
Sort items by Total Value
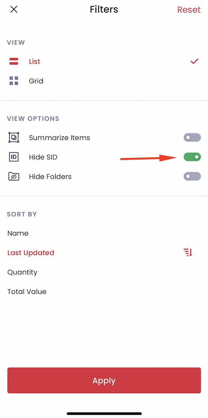coord(27,292)
